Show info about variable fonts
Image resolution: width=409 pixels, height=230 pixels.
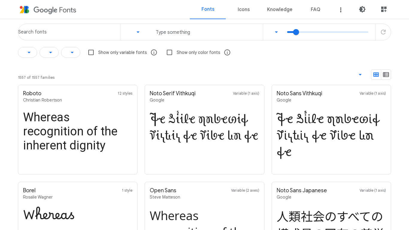(x=154, y=52)
